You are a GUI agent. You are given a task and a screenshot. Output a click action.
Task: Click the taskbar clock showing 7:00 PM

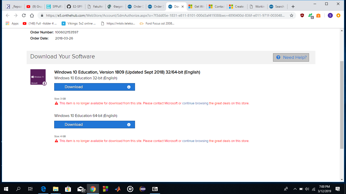(x=324, y=189)
